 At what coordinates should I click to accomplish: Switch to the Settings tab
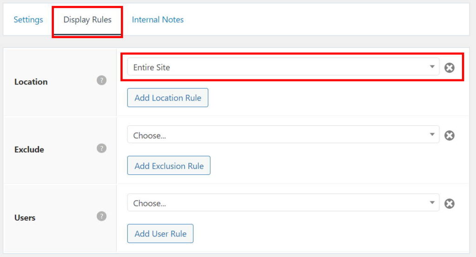tap(28, 19)
